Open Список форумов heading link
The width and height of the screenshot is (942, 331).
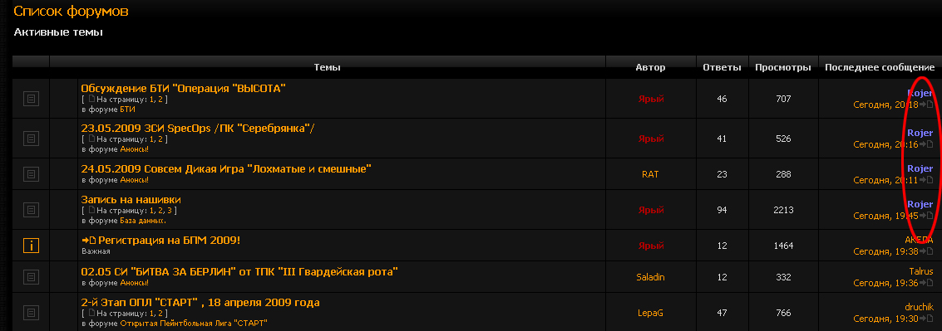click(71, 11)
